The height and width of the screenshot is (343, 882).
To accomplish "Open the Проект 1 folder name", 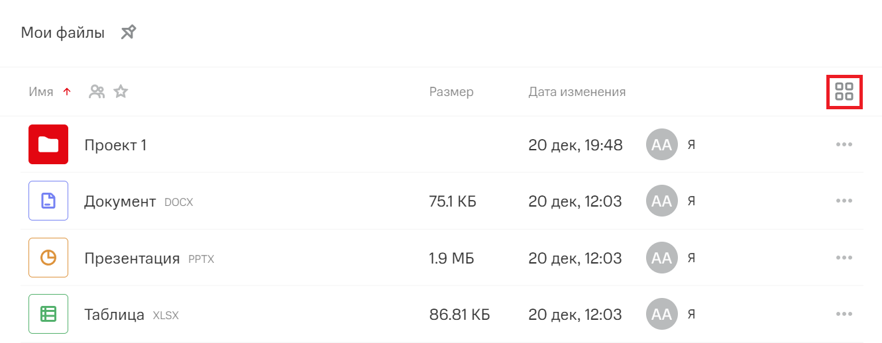I will pyautogui.click(x=115, y=145).
